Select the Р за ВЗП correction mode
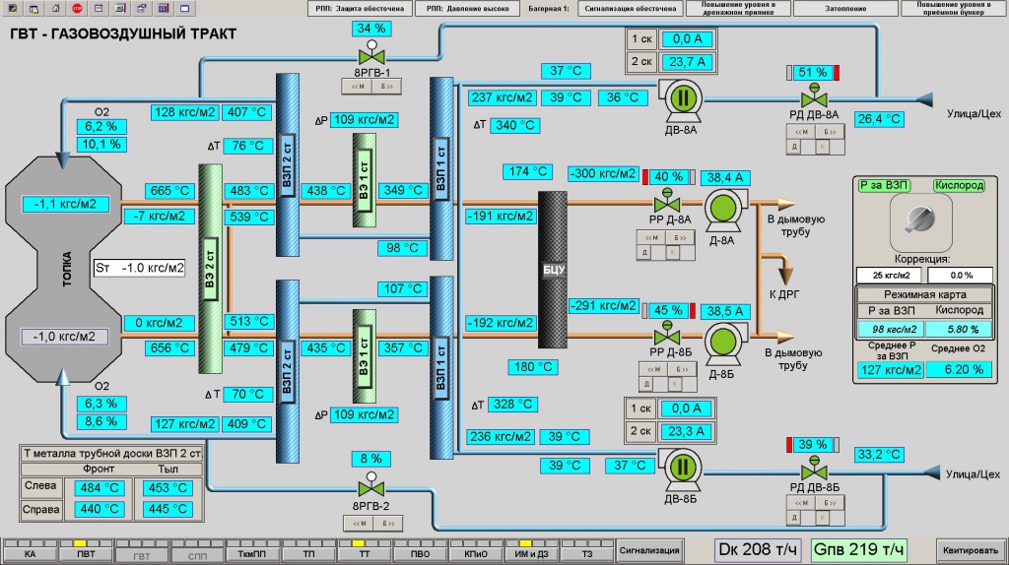Screen dimensions: 1009x565 click(884, 185)
